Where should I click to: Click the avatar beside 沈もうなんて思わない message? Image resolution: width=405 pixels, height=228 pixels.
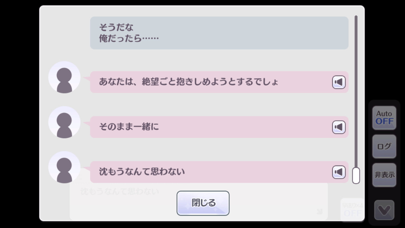pyautogui.click(x=64, y=167)
